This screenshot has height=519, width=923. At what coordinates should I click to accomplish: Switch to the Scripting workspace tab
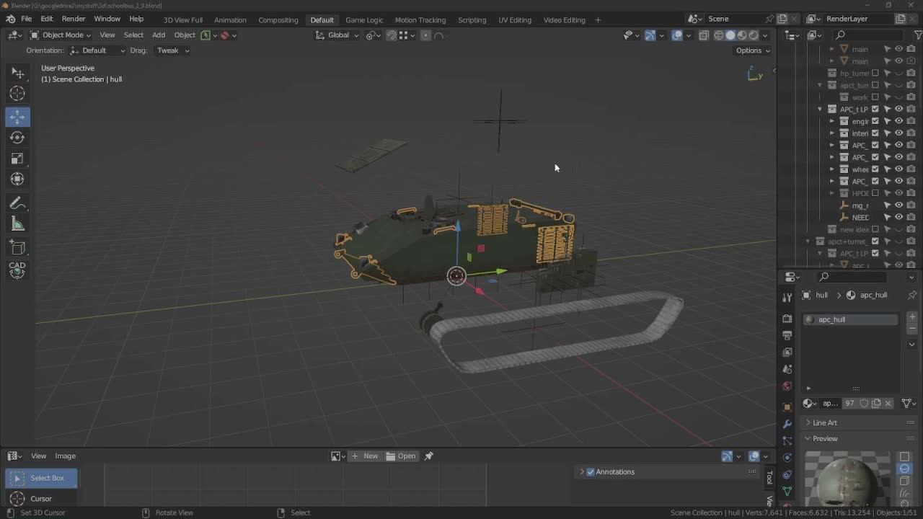(x=472, y=20)
